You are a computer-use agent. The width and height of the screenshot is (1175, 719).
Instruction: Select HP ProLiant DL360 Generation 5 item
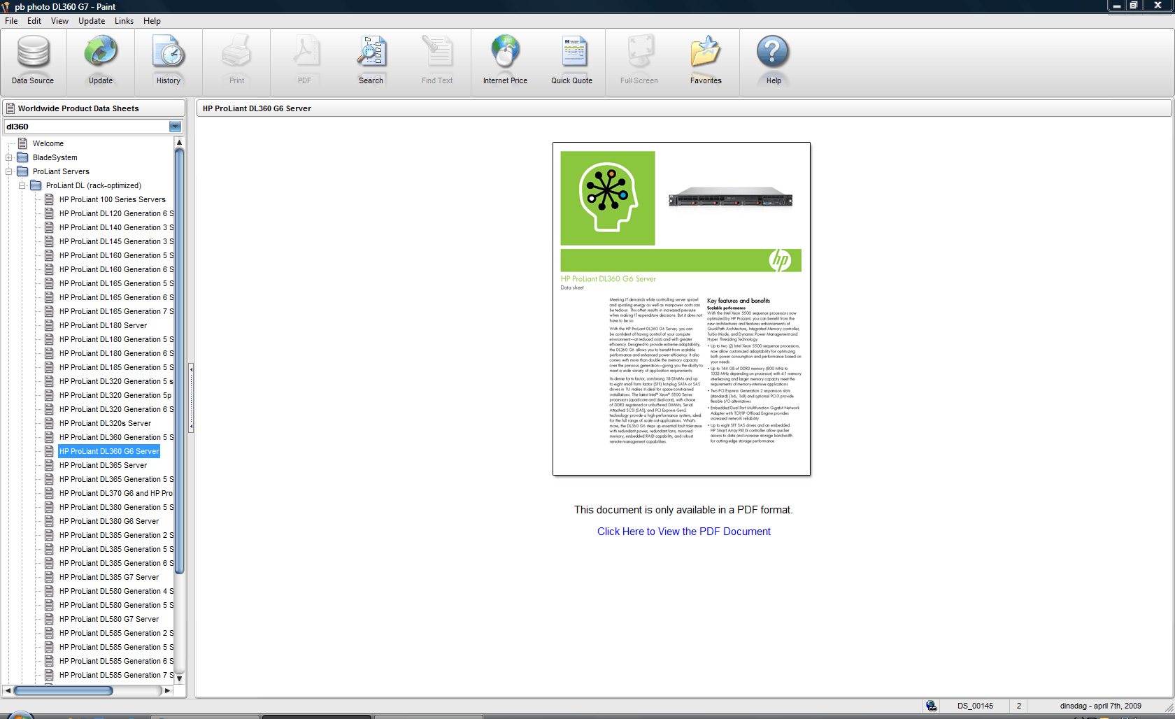pyautogui.click(x=116, y=437)
